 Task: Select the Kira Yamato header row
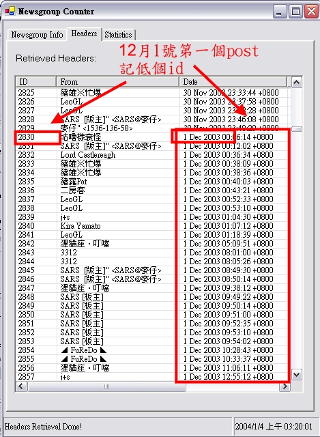153,226
